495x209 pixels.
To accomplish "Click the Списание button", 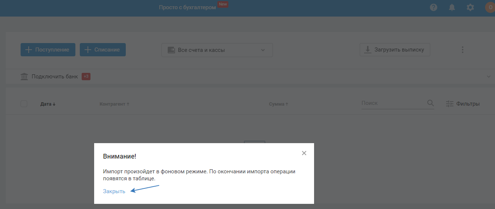I will tap(103, 50).
